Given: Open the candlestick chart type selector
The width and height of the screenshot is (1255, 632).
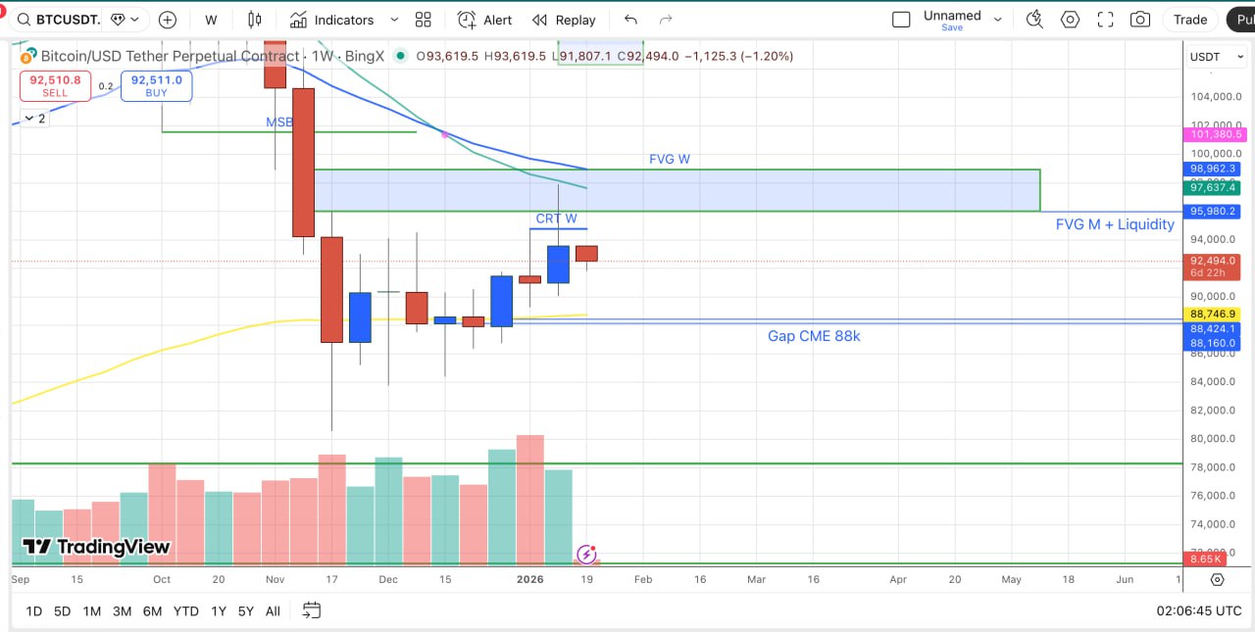Looking at the screenshot, I should [255, 20].
